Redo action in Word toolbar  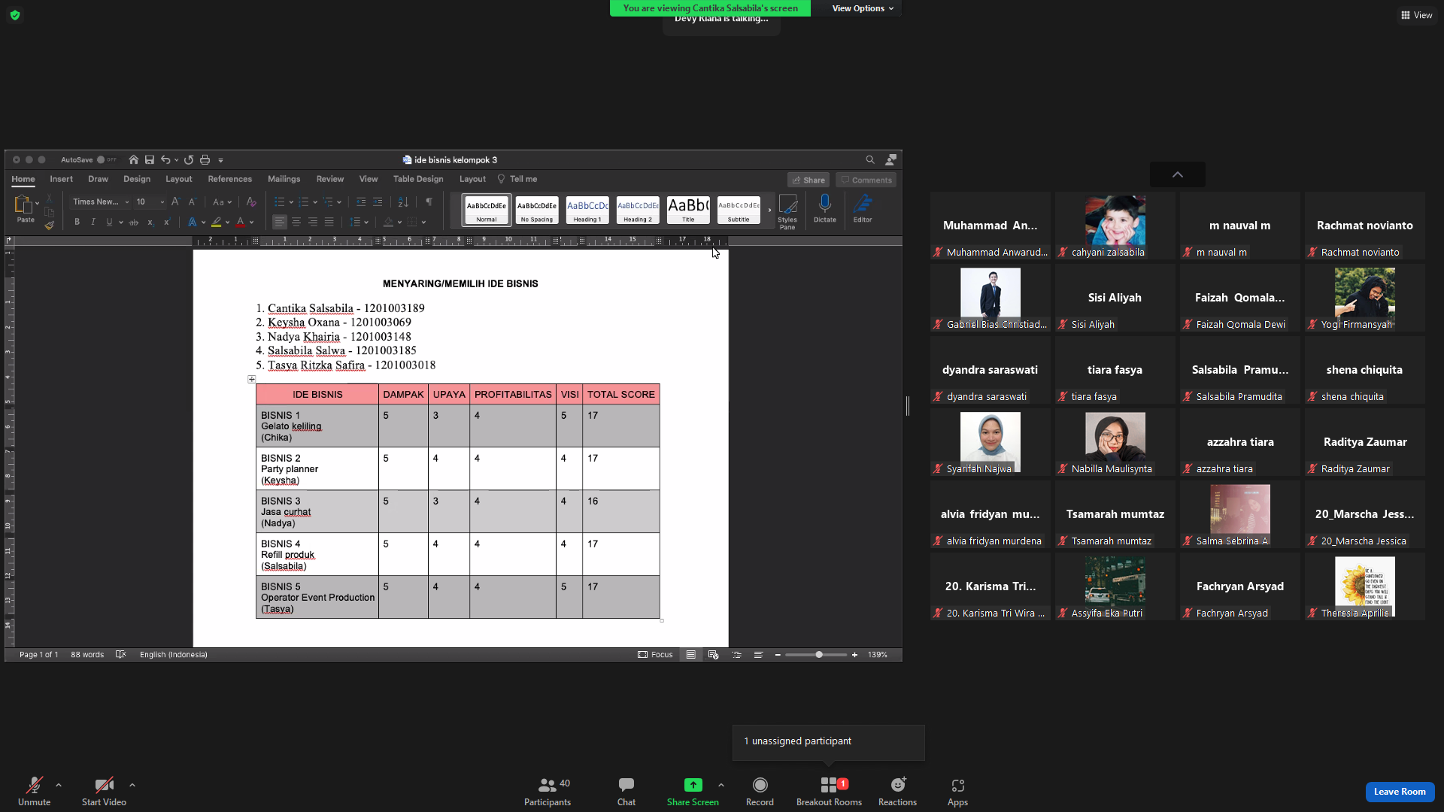coord(189,159)
